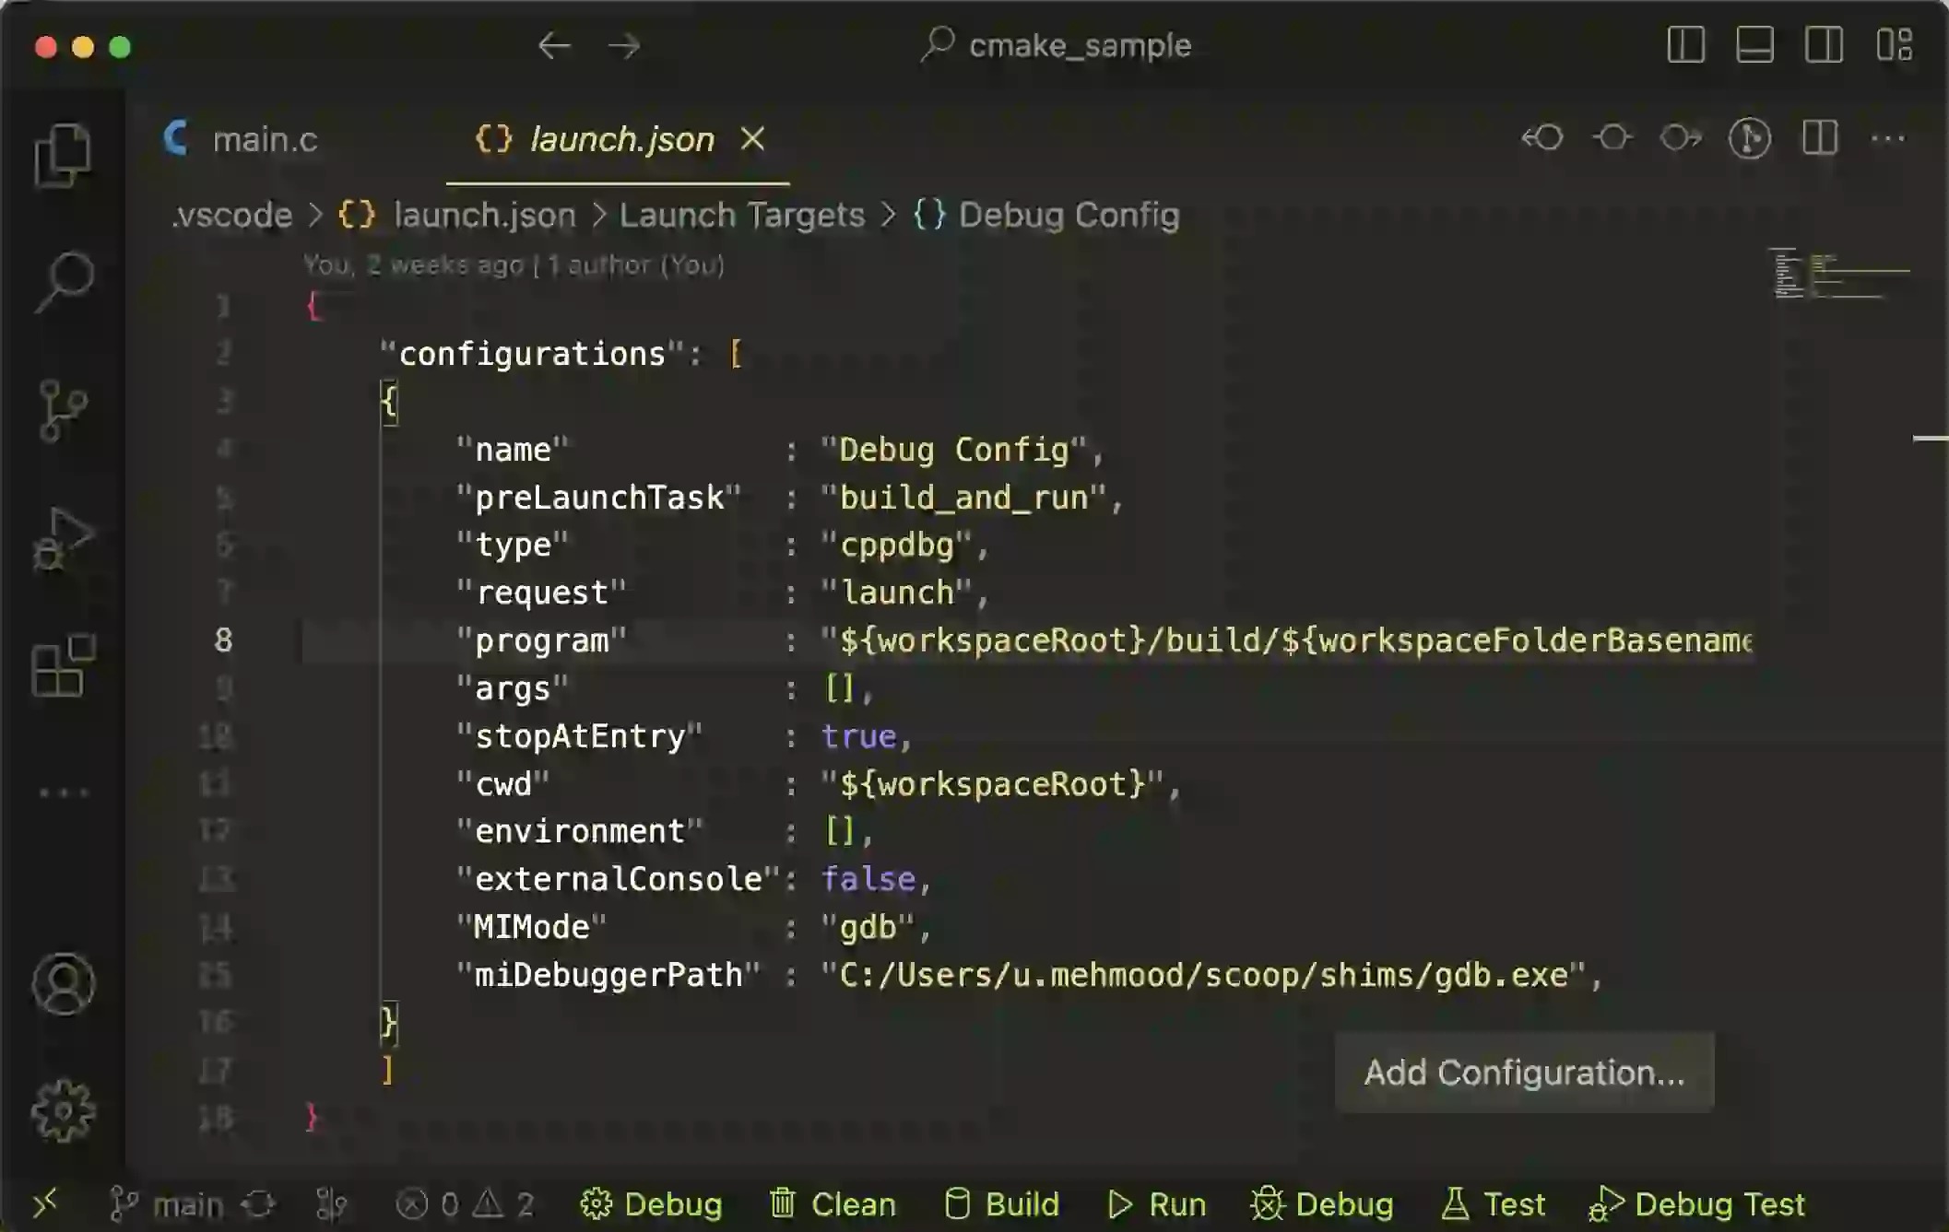Toggle the Secondary Side Bar visibility
The height and width of the screenshot is (1232, 1949).
point(1824,45)
